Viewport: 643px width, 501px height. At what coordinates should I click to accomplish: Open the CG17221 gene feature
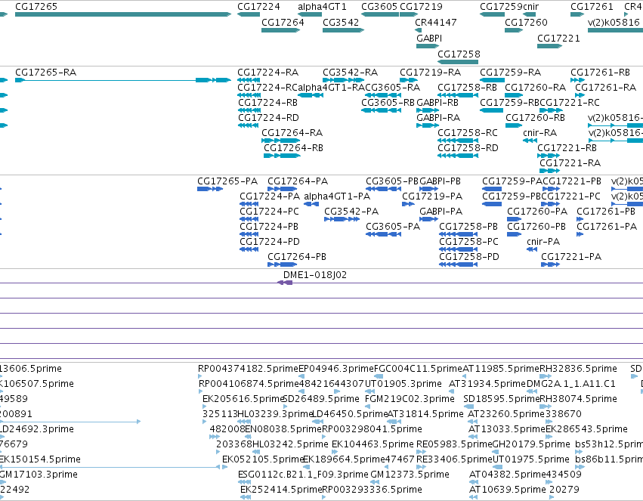pos(549,46)
